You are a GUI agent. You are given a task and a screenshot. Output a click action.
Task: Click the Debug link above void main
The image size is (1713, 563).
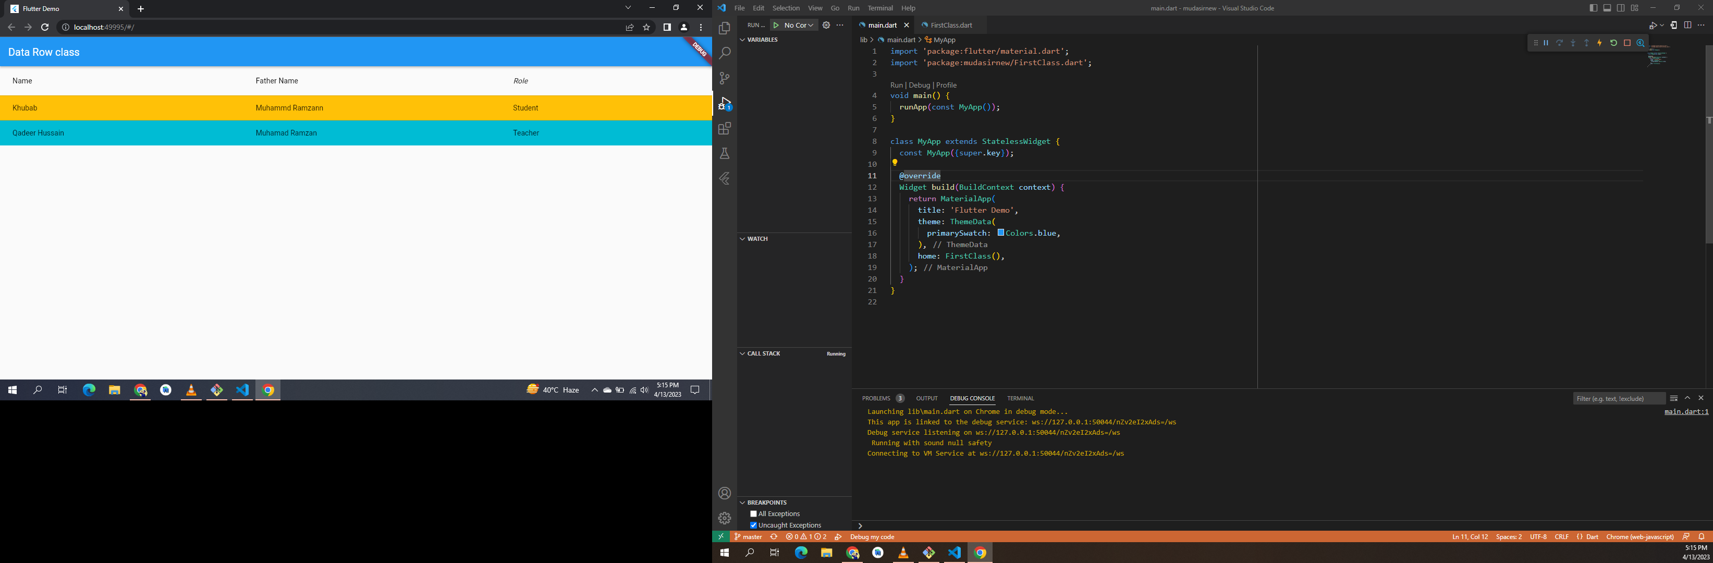point(919,85)
